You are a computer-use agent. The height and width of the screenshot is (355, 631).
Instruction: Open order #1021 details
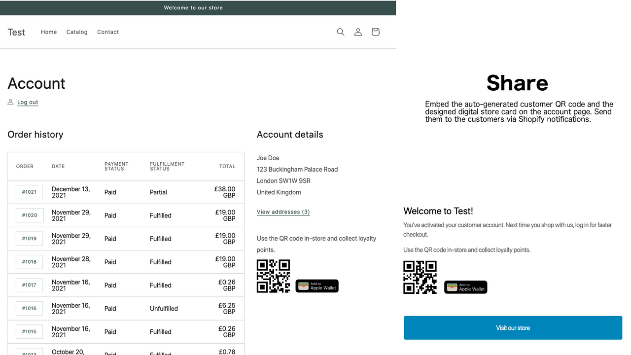[x=29, y=192]
